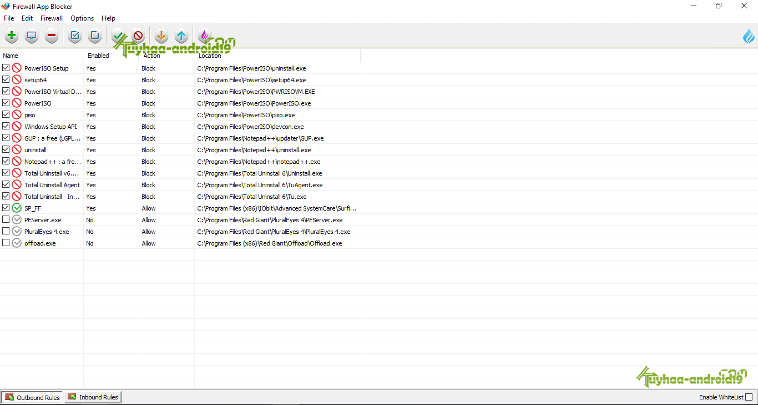Image resolution: width=758 pixels, height=405 pixels.
Task: Sort by the Action column header
Action: click(x=166, y=56)
